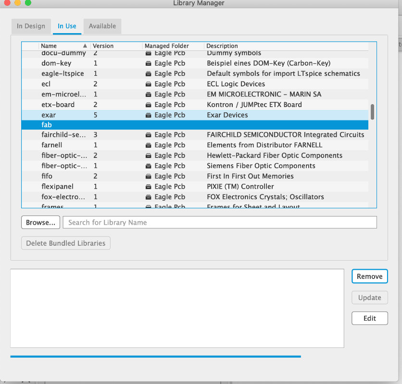Viewport: 402px width, 384px height.
Task: Focus the Search for Library Name field
Action: pos(220,222)
